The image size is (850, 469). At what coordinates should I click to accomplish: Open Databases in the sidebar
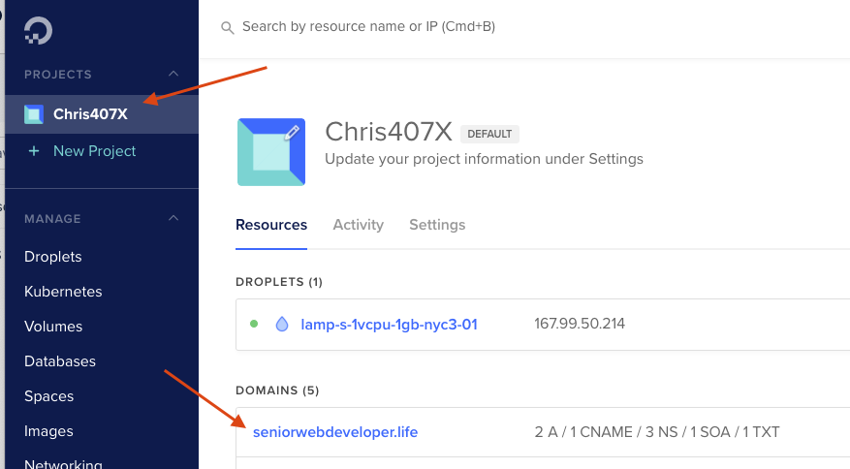(x=60, y=361)
